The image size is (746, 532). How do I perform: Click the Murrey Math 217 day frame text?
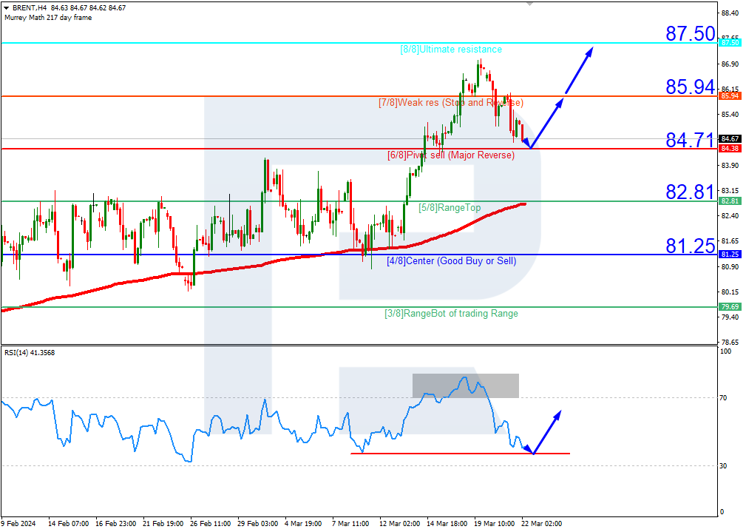tap(48, 18)
